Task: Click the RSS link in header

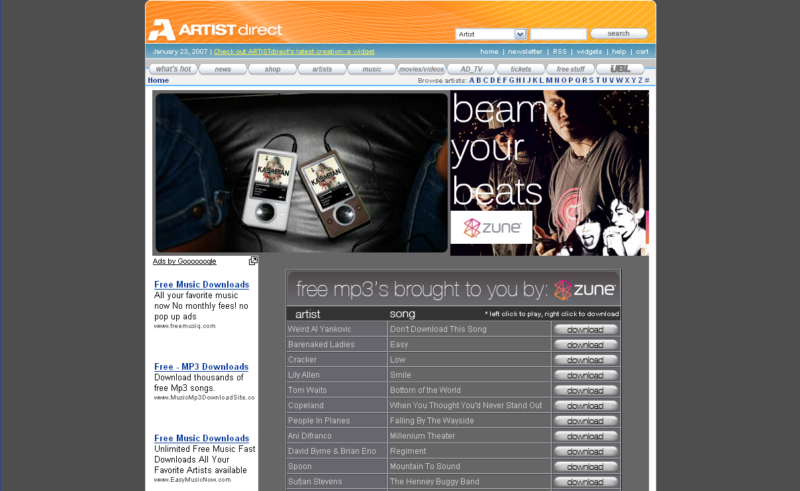Action: coord(560,52)
